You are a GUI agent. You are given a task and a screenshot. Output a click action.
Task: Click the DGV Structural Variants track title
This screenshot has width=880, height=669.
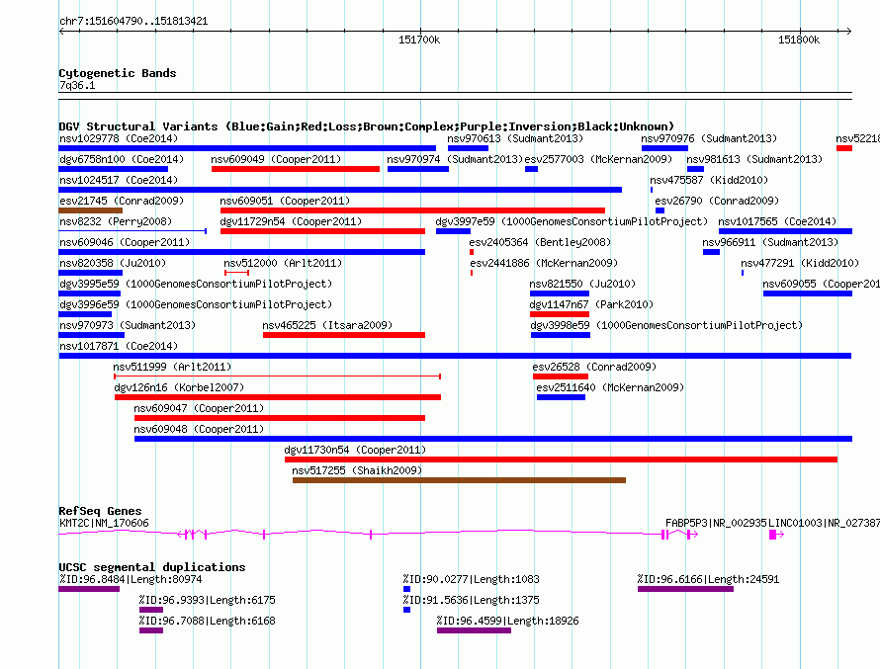(x=367, y=126)
